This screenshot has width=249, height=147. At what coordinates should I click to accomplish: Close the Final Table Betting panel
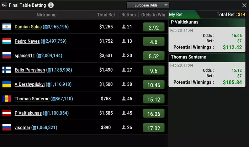244,5
